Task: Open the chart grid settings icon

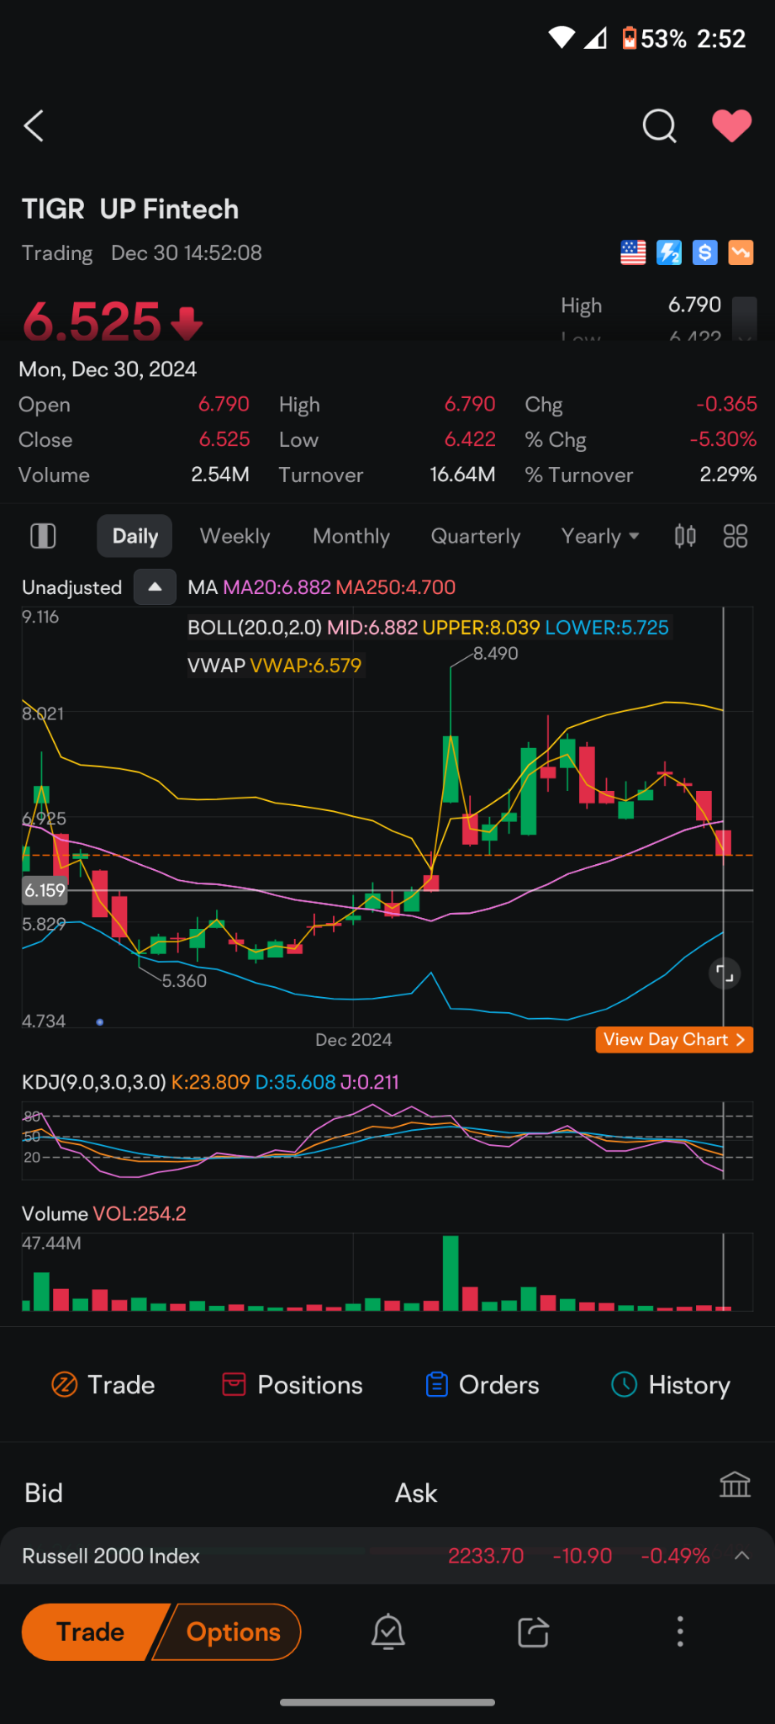Action: [x=735, y=536]
